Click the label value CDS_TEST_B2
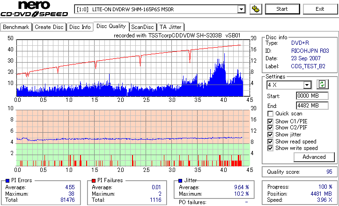 pyautogui.click(x=308, y=66)
